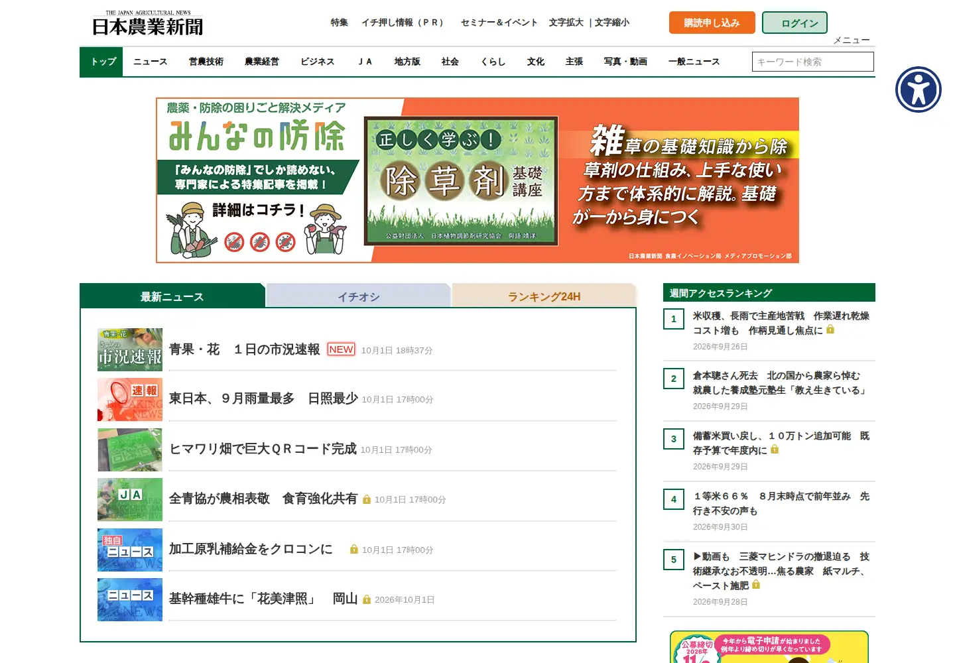
Task: Open the JA article thumbnail
Action: point(130,499)
